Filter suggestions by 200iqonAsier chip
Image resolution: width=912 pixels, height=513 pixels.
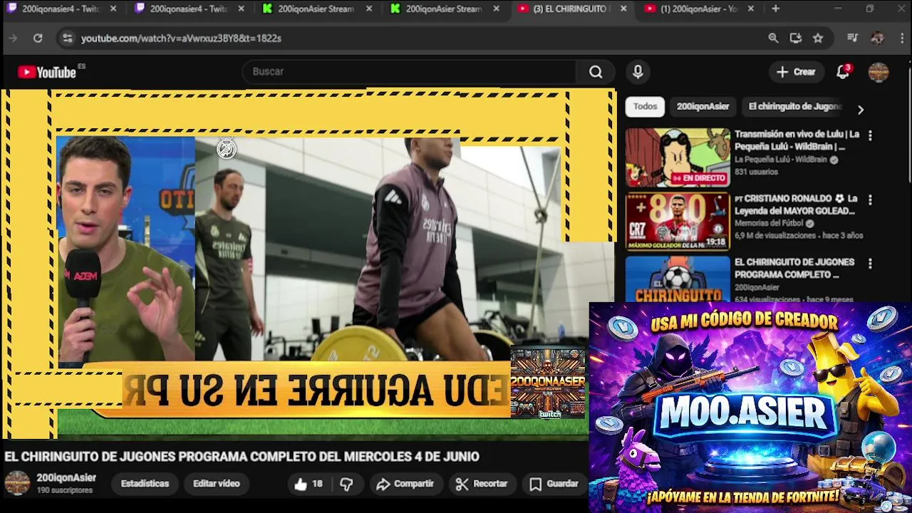(703, 106)
